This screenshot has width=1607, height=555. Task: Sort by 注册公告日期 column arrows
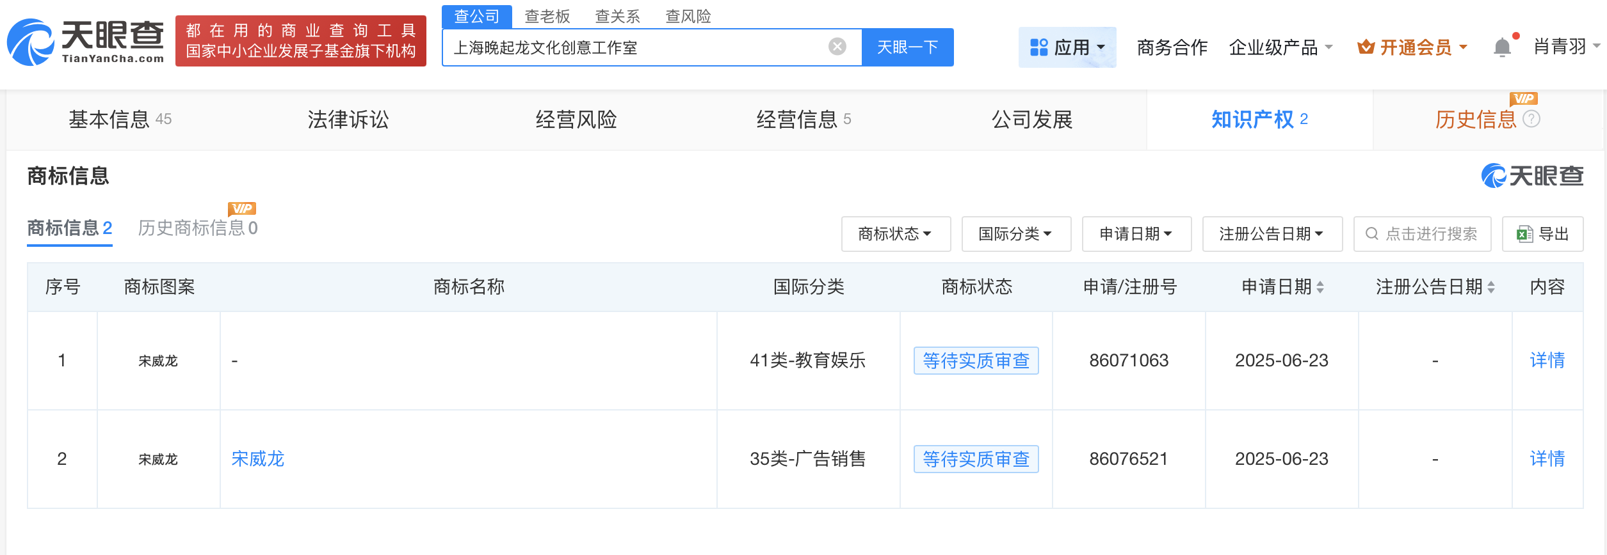click(x=1491, y=287)
